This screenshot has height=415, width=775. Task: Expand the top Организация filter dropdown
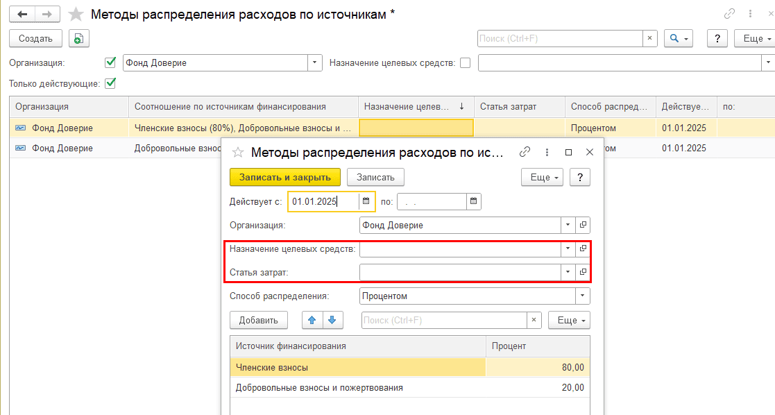[x=316, y=62]
